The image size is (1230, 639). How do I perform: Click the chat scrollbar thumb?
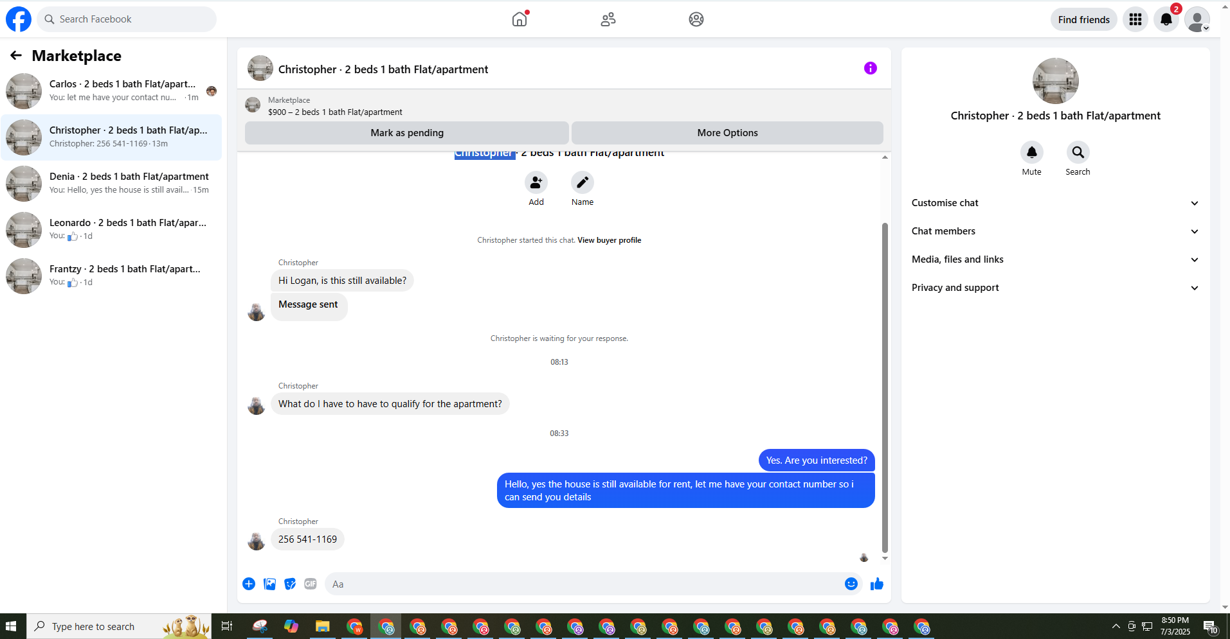885,387
